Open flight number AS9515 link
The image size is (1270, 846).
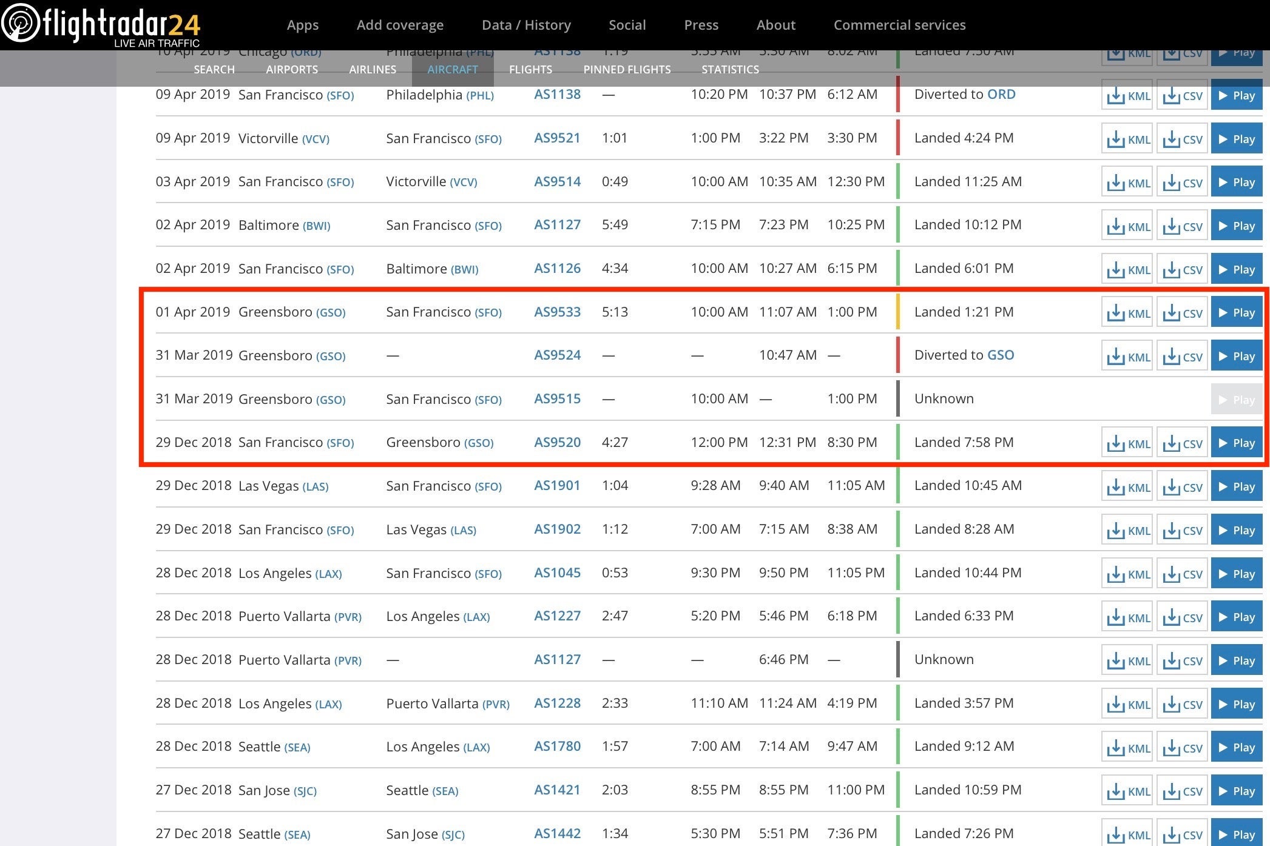(x=557, y=398)
